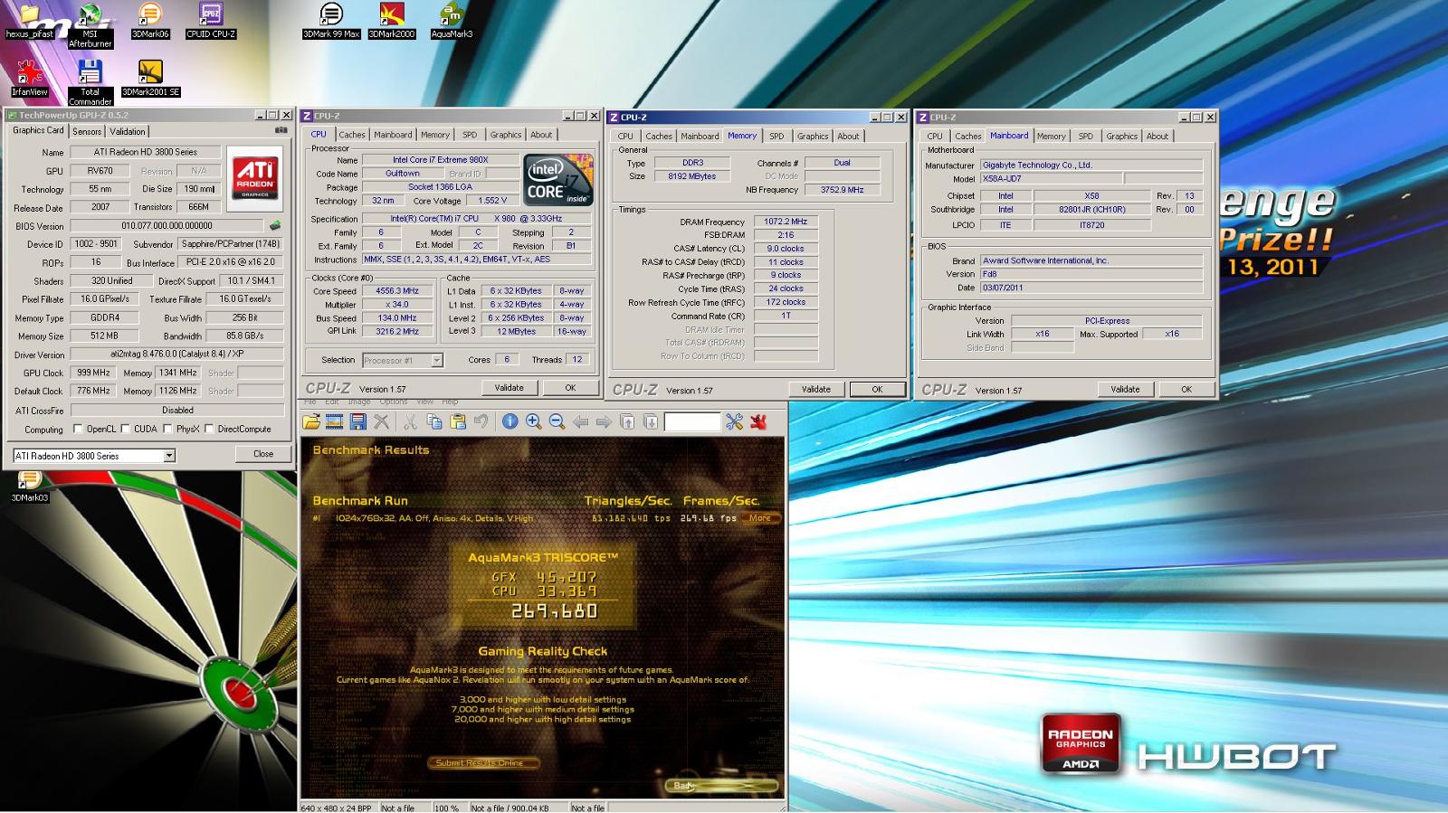1448x813 pixels.
Task: Open About tab in first CPU-Z window
Action: pos(541,135)
